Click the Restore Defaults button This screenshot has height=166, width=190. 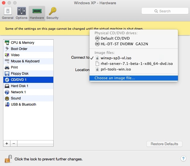pos(164,144)
